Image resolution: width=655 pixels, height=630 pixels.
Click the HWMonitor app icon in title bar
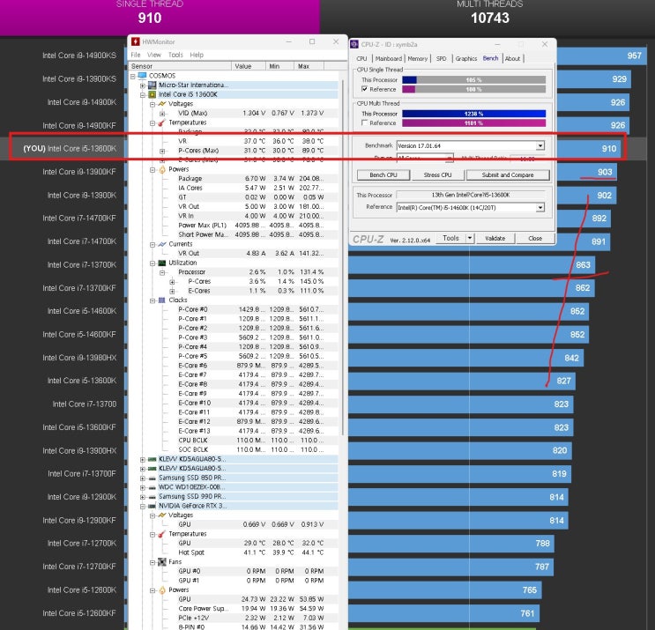click(x=136, y=41)
